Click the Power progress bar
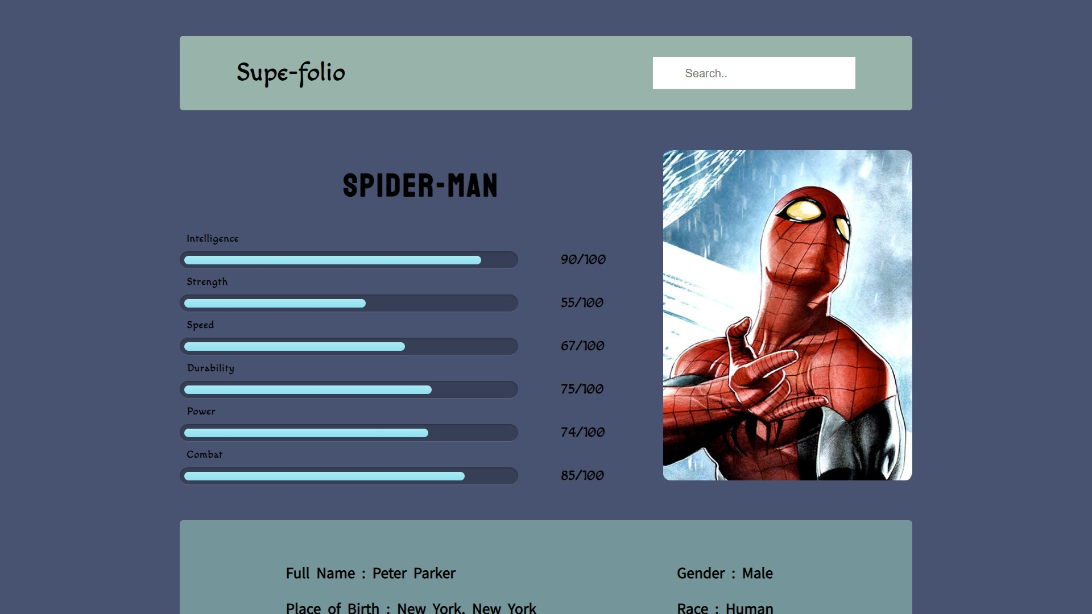Image resolution: width=1092 pixels, height=614 pixels. [349, 432]
